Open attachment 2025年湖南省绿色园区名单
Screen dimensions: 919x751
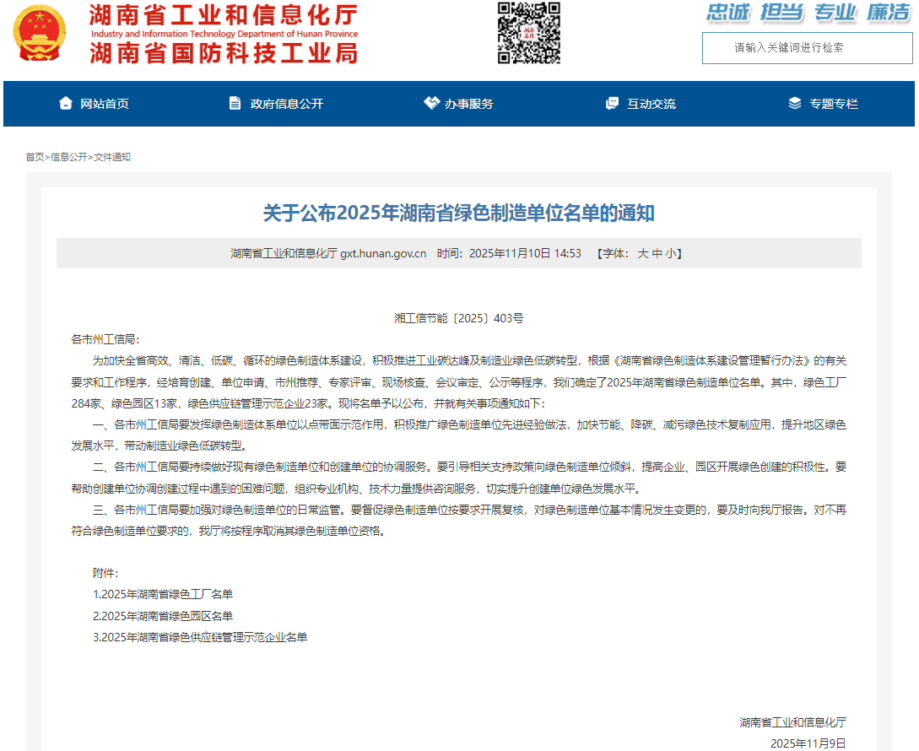[163, 616]
